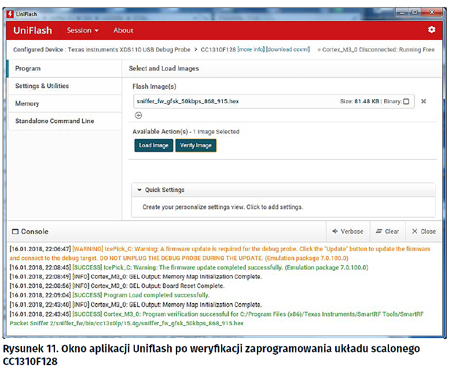The width and height of the screenshot is (452, 368).
Task: Clear the console log
Action: [x=387, y=231]
